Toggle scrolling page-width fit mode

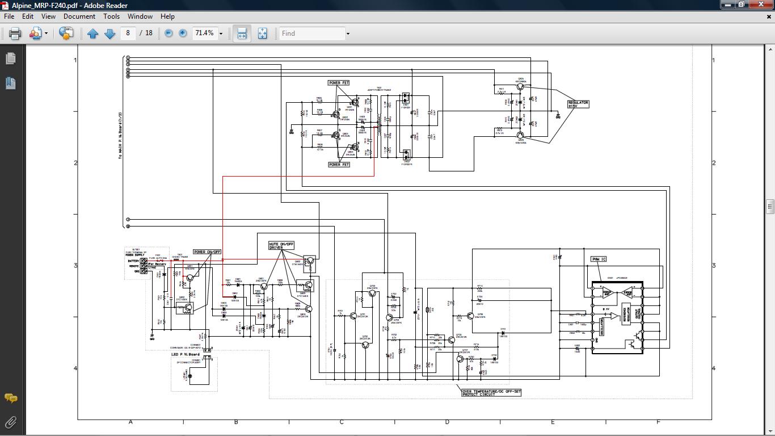point(242,33)
